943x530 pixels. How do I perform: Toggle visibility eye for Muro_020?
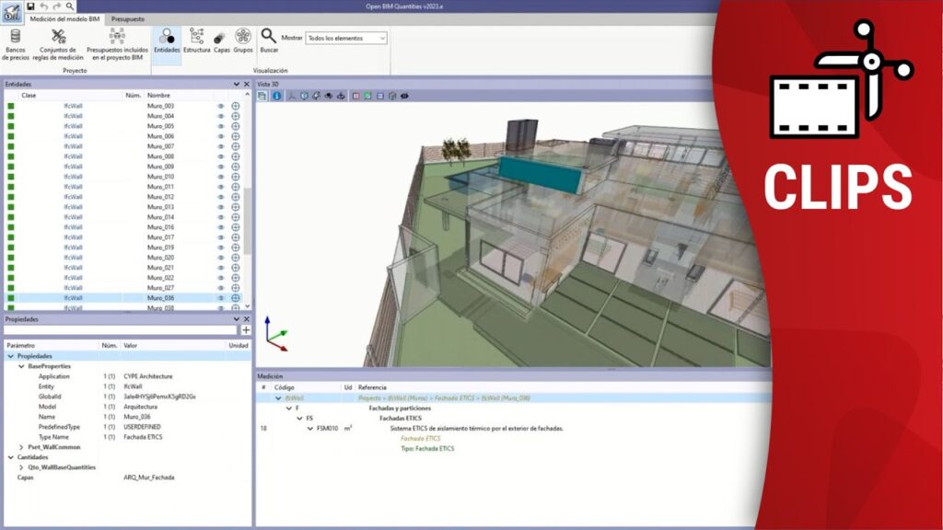click(221, 258)
